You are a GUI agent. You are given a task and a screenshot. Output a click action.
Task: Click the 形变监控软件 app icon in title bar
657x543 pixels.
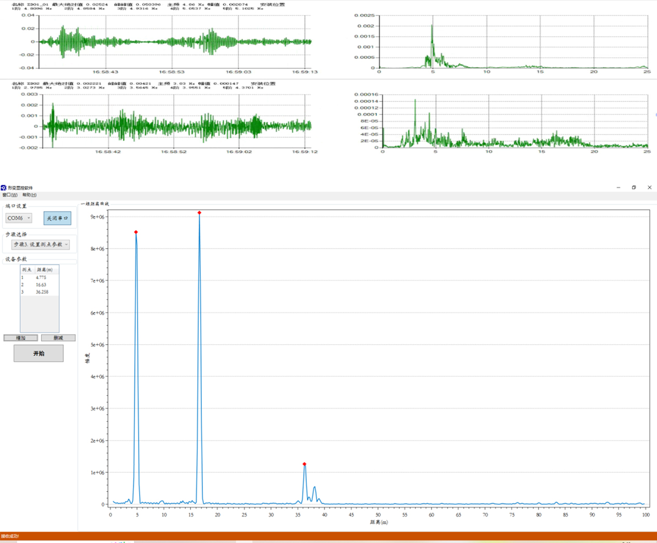[x=4, y=188]
